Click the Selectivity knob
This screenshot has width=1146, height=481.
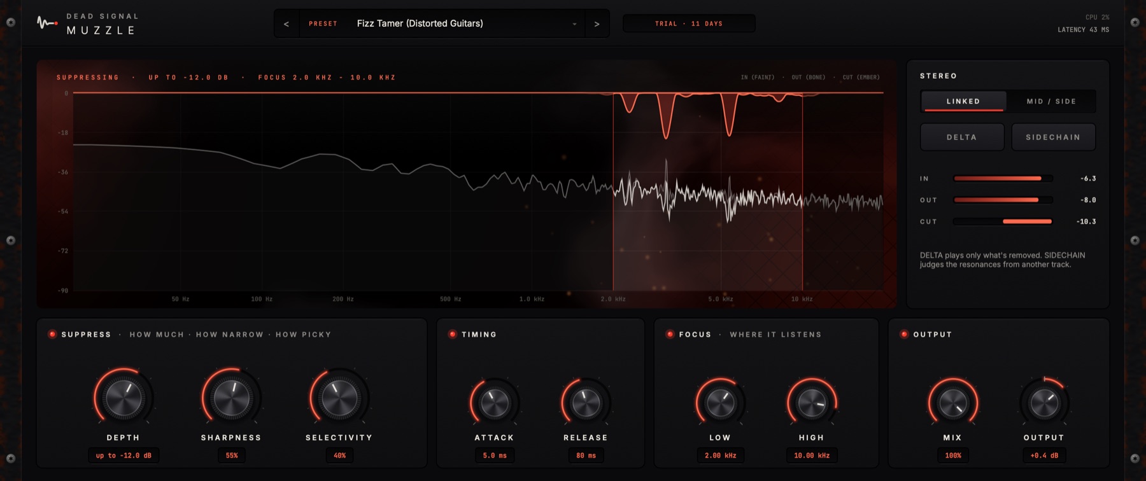[339, 398]
